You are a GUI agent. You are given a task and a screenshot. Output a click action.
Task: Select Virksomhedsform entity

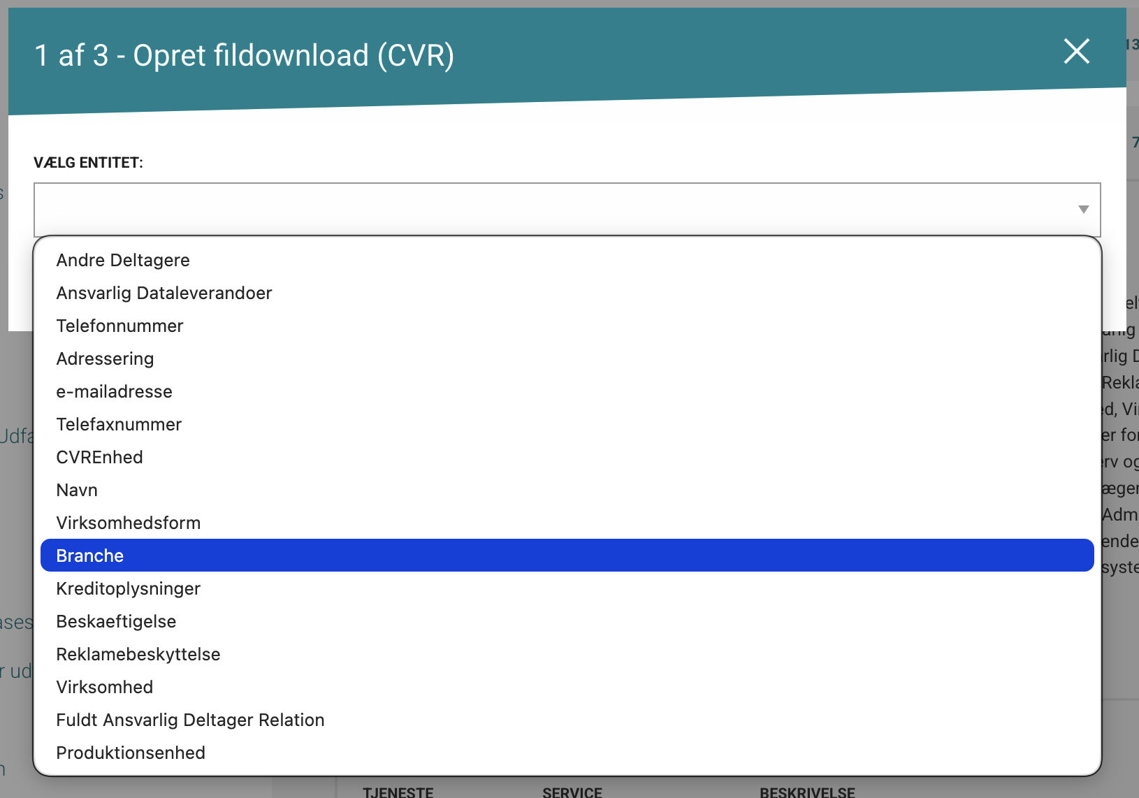click(x=128, y=523)
